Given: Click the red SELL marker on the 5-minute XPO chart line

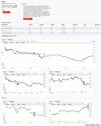Looking at the screenshot, I should [15, 81].
